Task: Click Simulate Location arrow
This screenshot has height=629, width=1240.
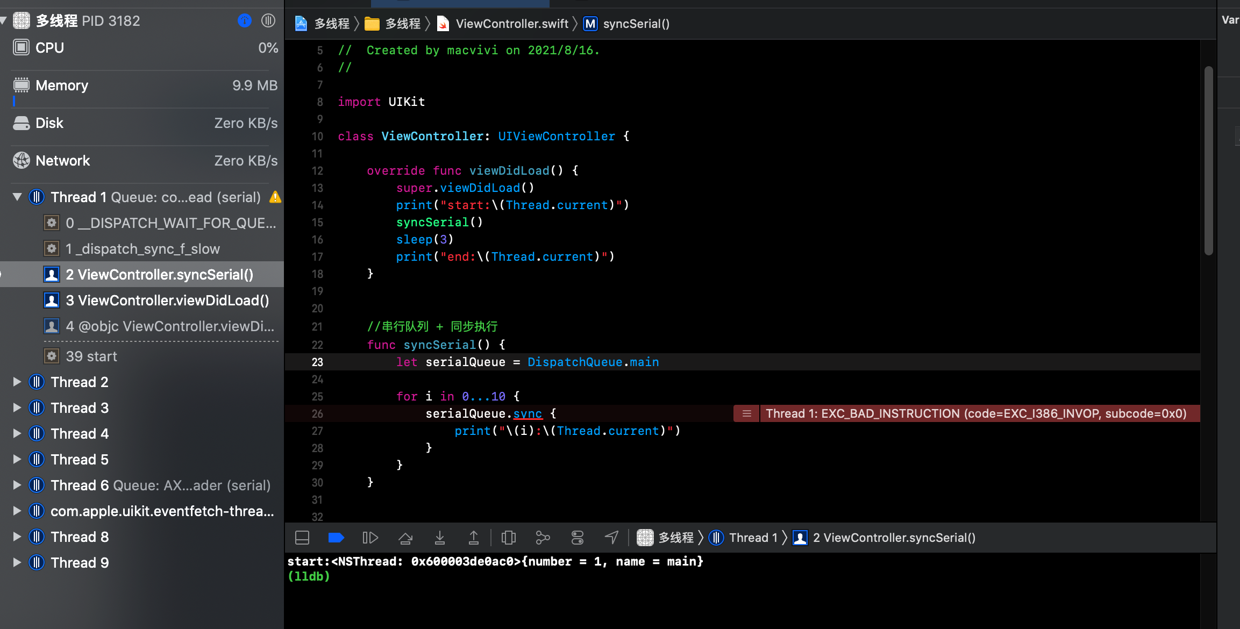Action: point(612,538)
